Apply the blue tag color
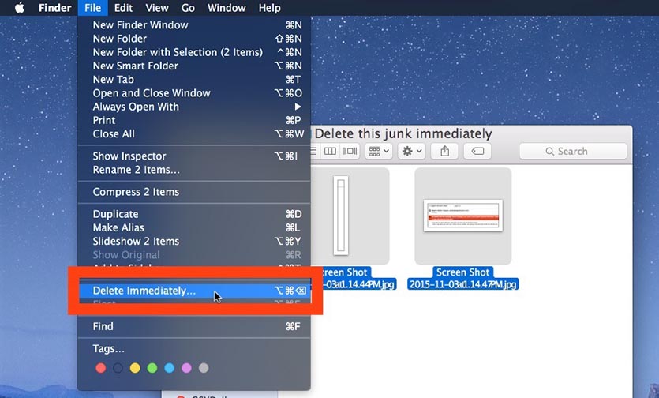Screen dimensions: 659x398 [x=170, y=368]
